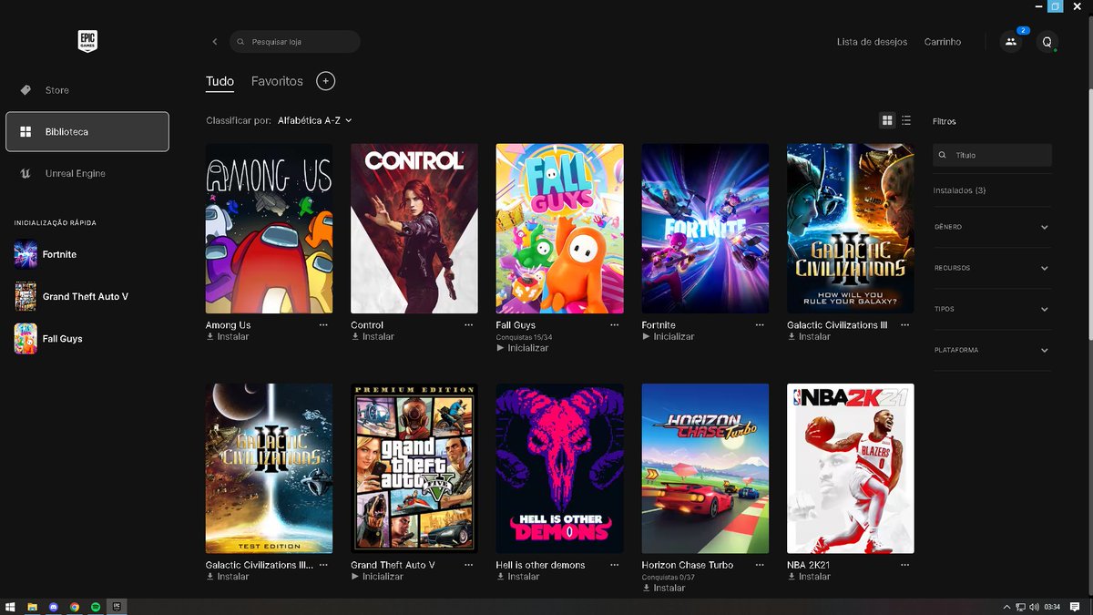
Task: Open Fortnite options menu (three dots)
Action: tap(760, 325)
